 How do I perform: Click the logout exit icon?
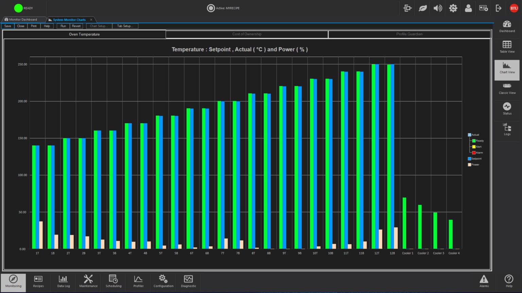(498, 8)
